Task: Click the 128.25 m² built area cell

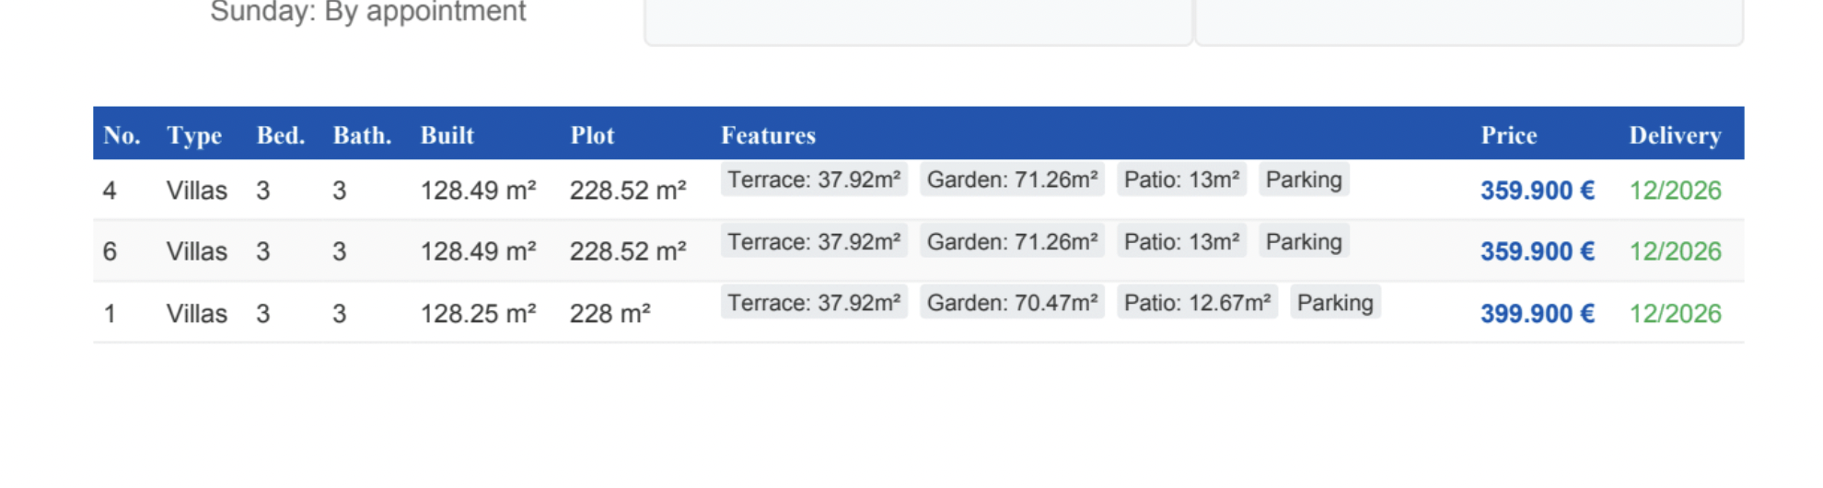Action: (x=478, y=314)
